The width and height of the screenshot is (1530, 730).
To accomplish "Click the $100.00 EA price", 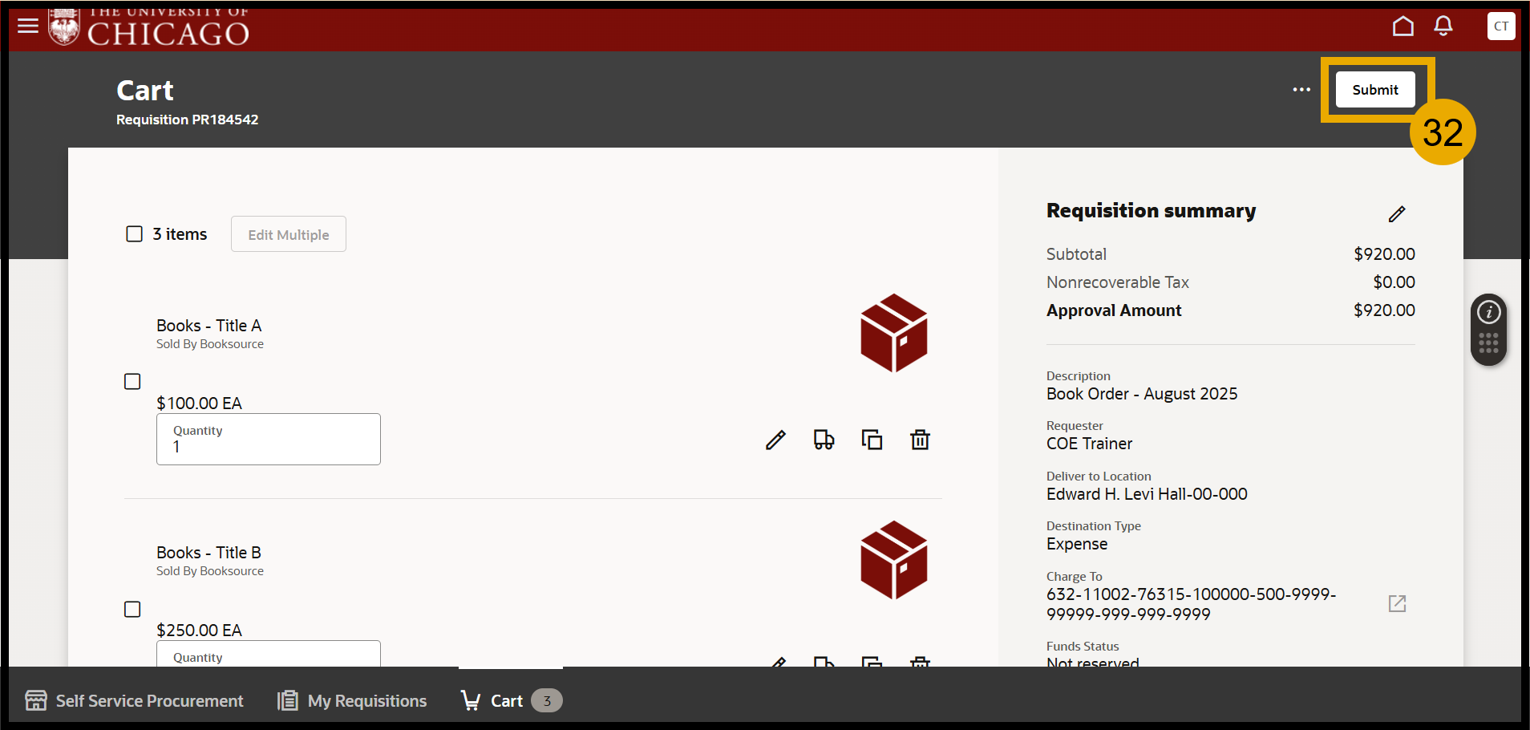I will pos(199,404).
